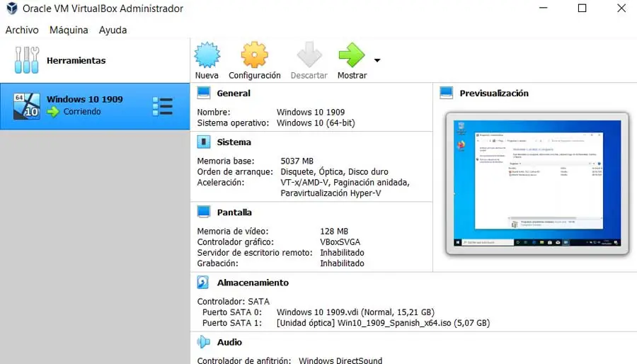Click the Descartar button label
Viewport: 637px width, 364px height.
pyautogui.click(x=309, y=75)
